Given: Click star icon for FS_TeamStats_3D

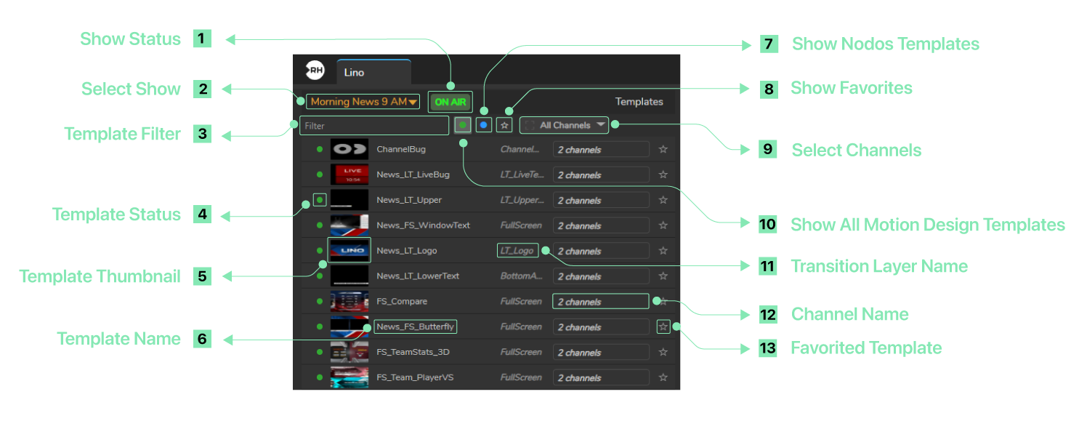Looking at the screenshot, I should pyautogui.click(x=663, y=352).
